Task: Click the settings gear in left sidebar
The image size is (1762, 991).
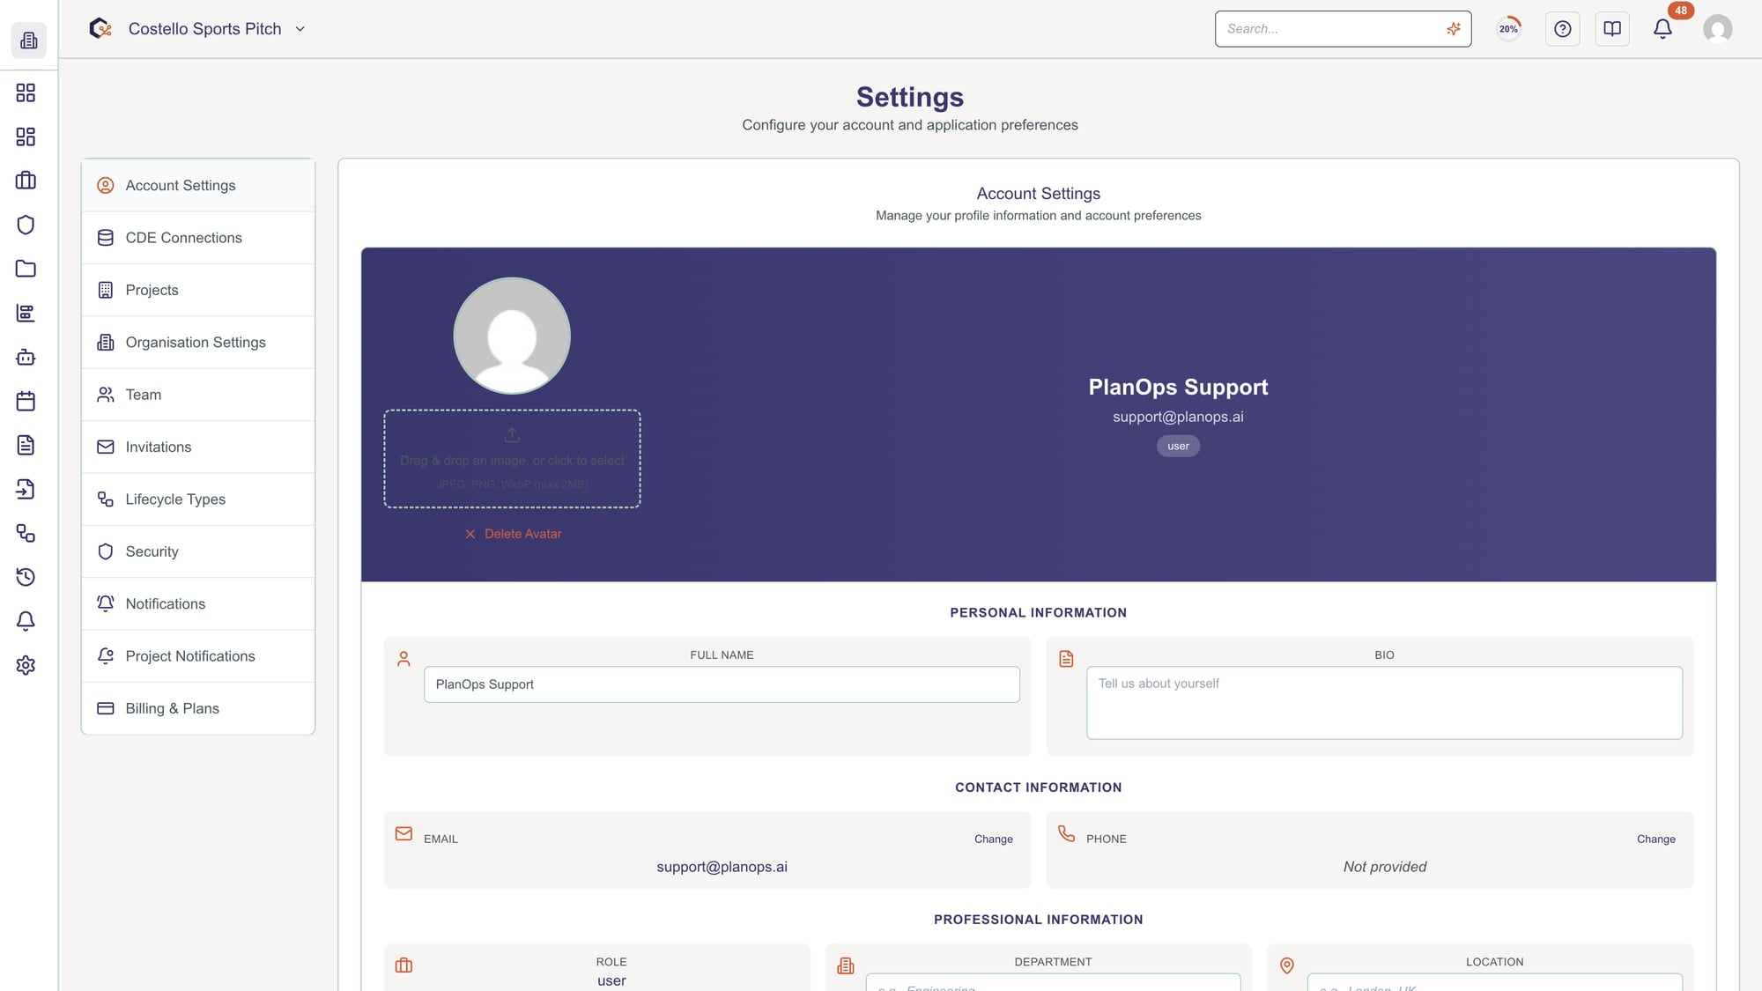Action: [26, 665]
